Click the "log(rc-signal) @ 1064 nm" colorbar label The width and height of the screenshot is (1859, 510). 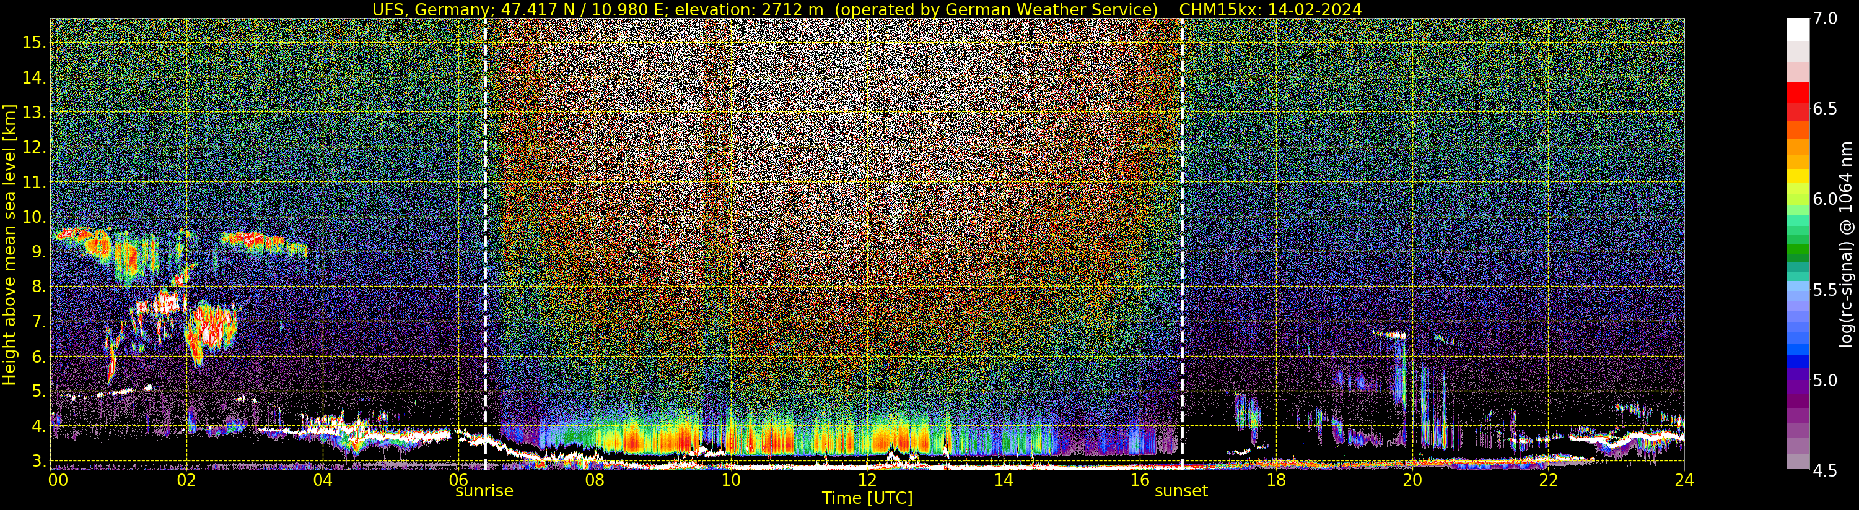pos(1847,244)
